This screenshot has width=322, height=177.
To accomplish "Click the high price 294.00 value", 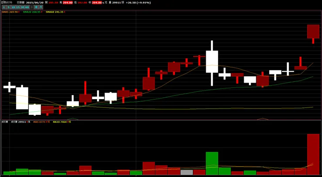I will click(x=68, y=3).
